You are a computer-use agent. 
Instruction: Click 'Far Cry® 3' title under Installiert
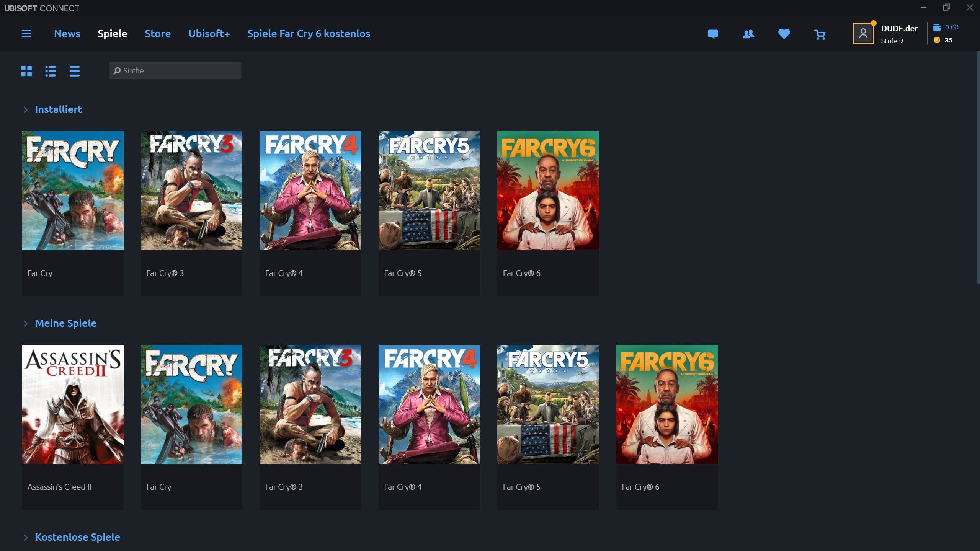tap(165, 273)
